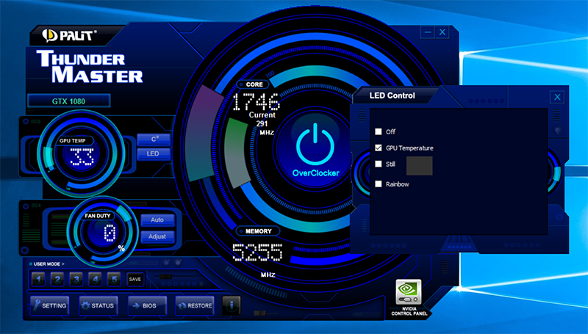
Task: Close the ThunderMaster main window
Action: (442, 32)
